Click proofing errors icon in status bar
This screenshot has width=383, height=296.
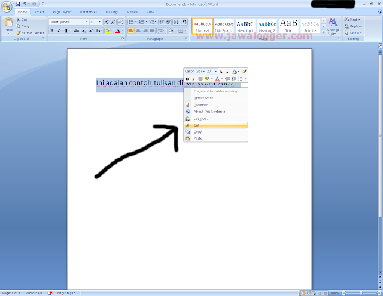(50, 293)
